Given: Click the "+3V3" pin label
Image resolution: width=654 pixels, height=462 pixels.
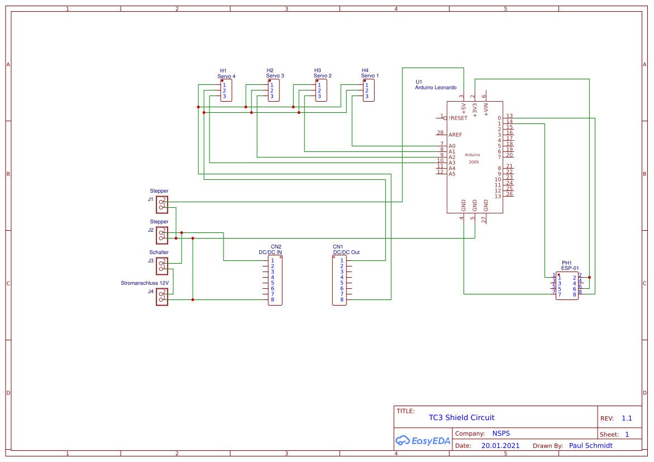Looking at the screenshot, I should pos(475,110).
